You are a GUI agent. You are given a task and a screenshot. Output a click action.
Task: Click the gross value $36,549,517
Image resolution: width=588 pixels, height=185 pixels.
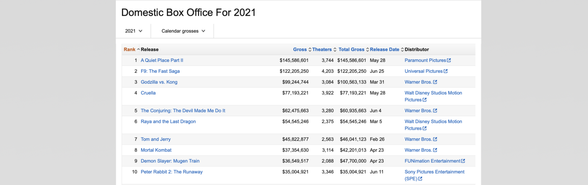point(295,161)
